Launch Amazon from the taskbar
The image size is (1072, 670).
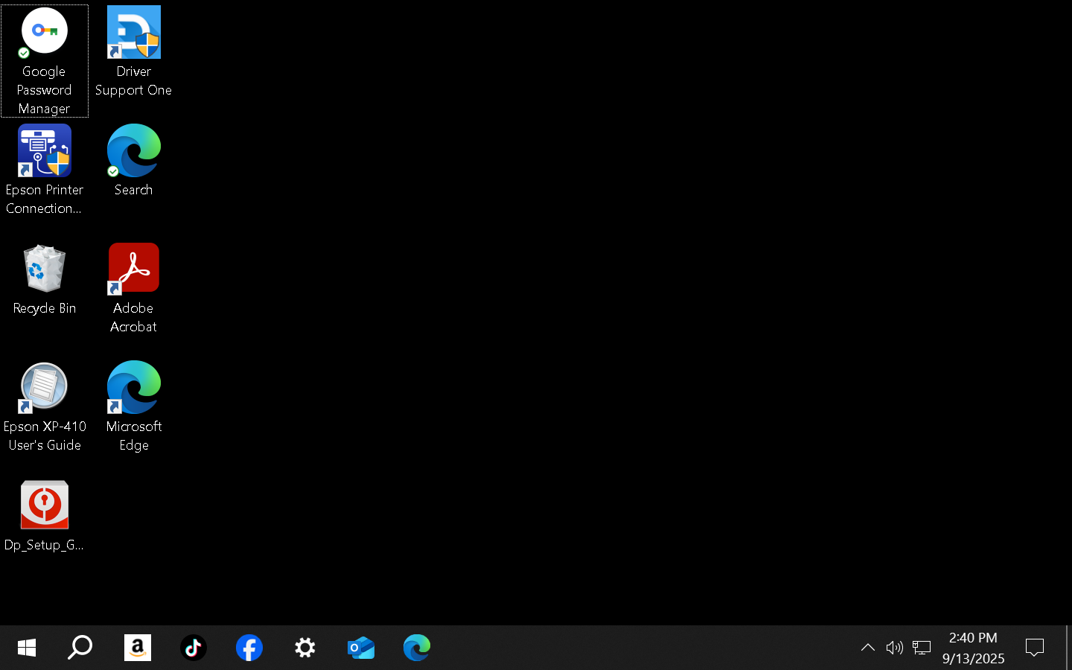[138, 648]
